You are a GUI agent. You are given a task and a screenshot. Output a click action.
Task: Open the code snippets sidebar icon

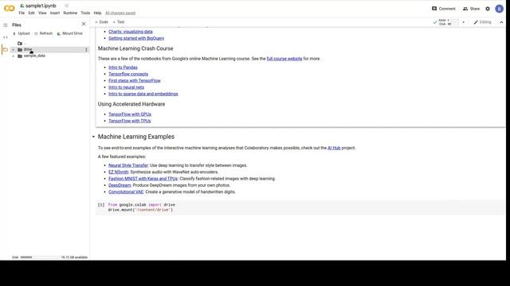coord(6,37)
